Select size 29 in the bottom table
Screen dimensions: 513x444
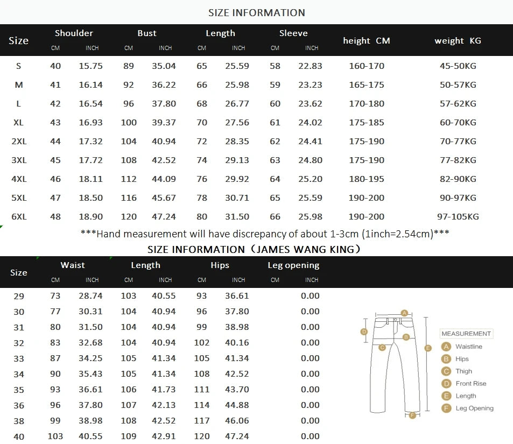[18, 297]
